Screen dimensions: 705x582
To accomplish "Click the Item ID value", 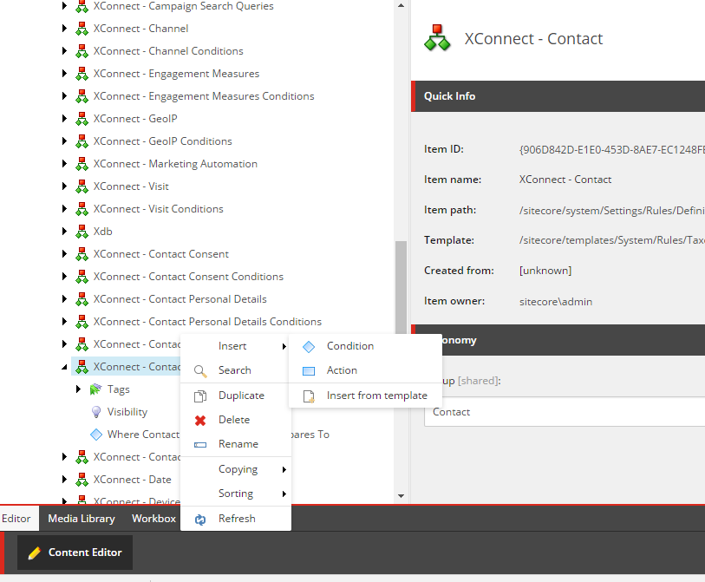I will pos(612,149).
